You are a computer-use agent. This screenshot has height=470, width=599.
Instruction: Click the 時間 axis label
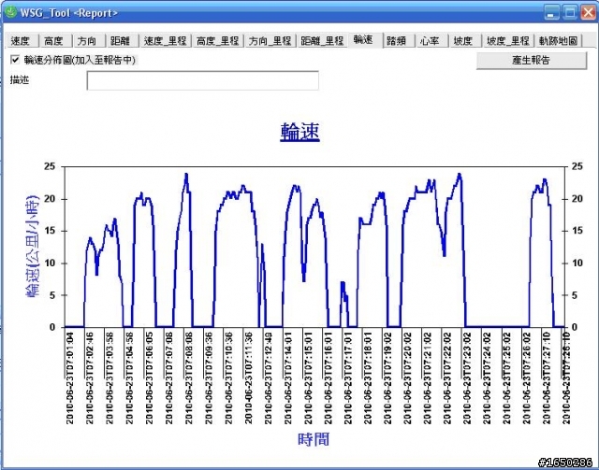[x=314, y=439]
